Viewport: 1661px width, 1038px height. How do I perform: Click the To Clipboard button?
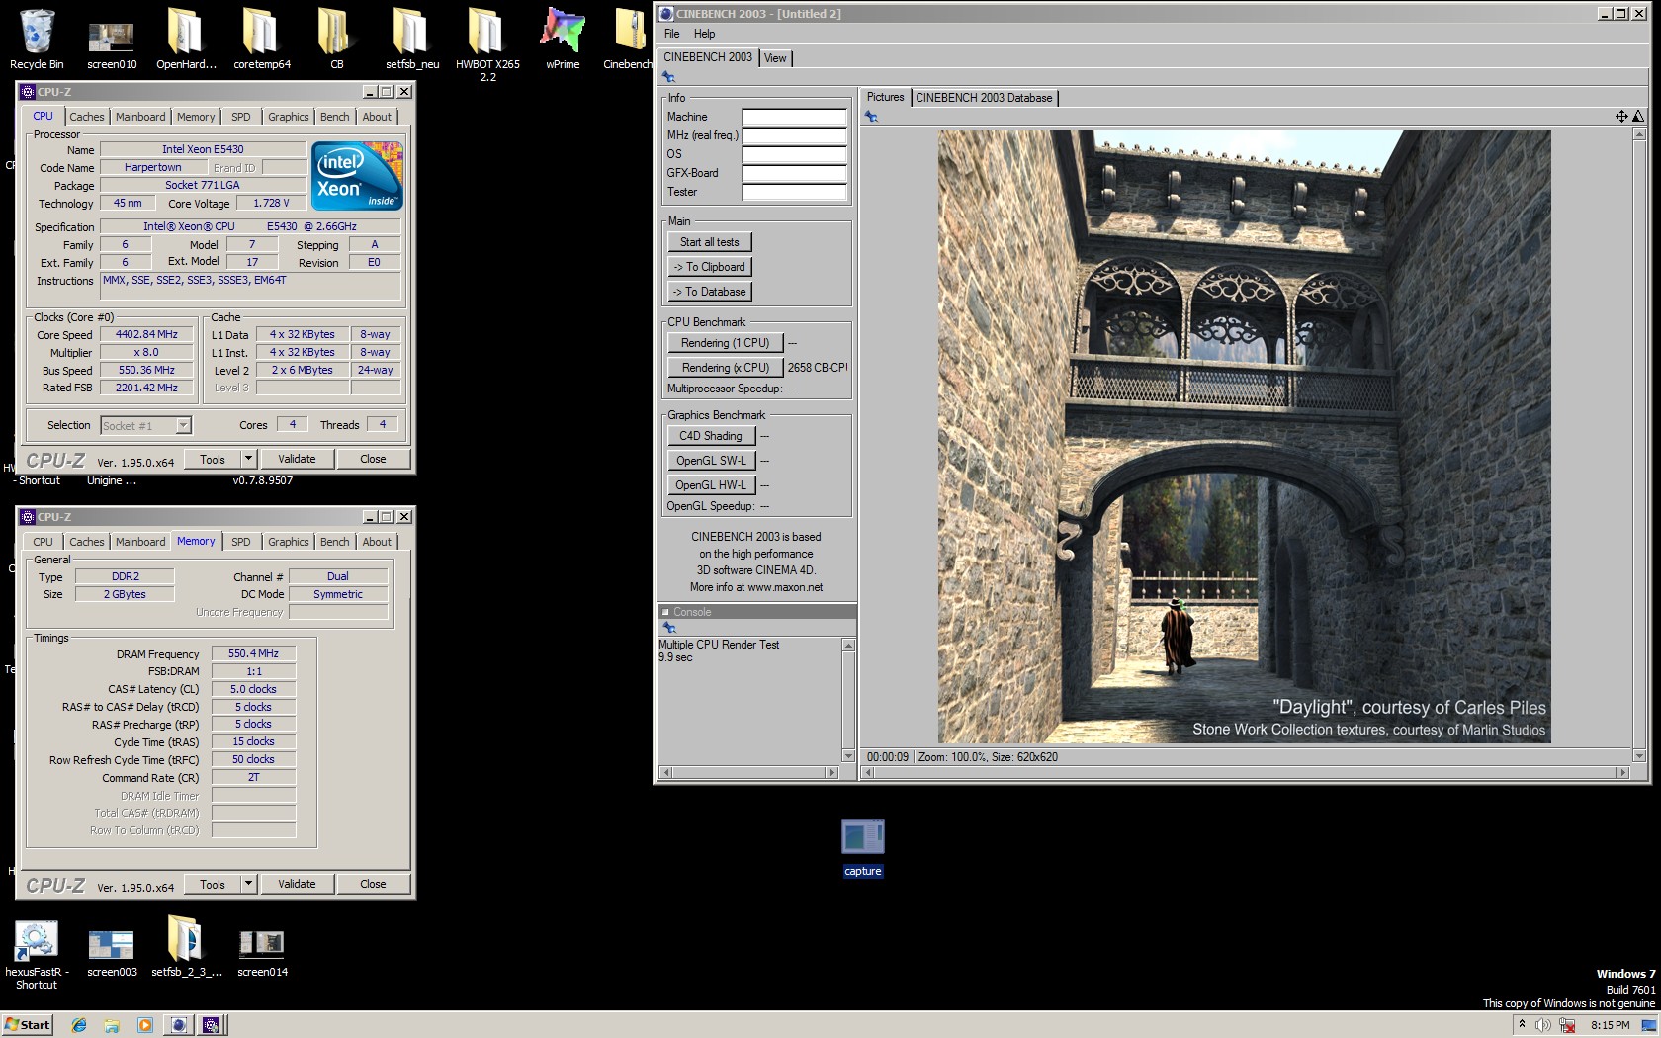pos(710,267)
